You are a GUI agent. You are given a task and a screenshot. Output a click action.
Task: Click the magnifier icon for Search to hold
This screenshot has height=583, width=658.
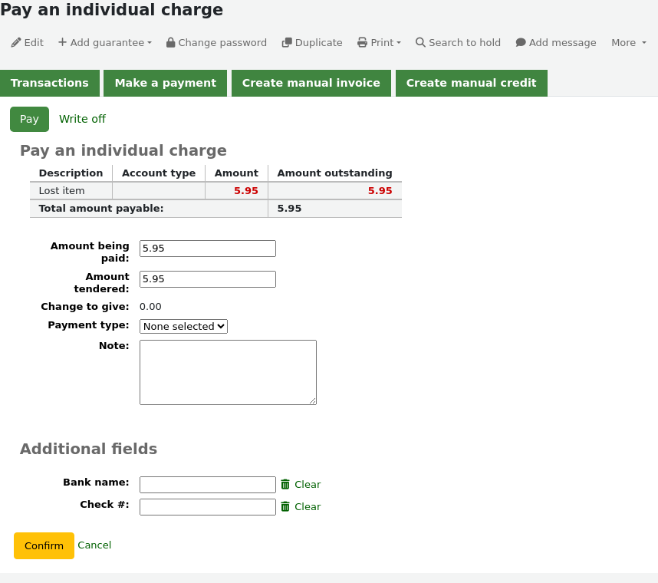[x=420, y=42]
